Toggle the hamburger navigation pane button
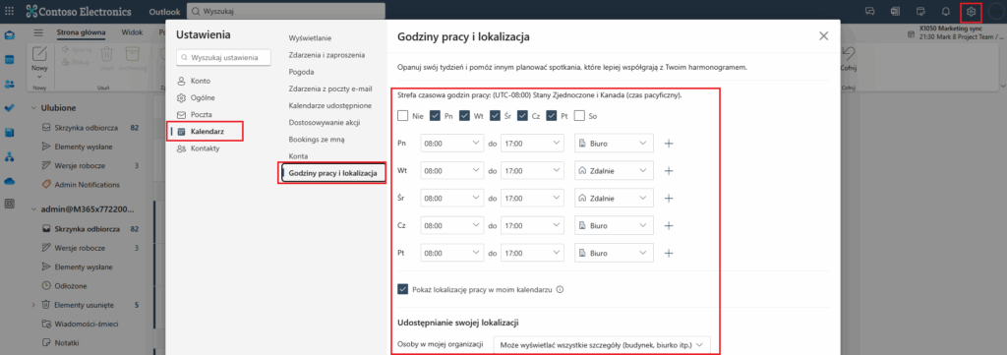 point(38,32)
